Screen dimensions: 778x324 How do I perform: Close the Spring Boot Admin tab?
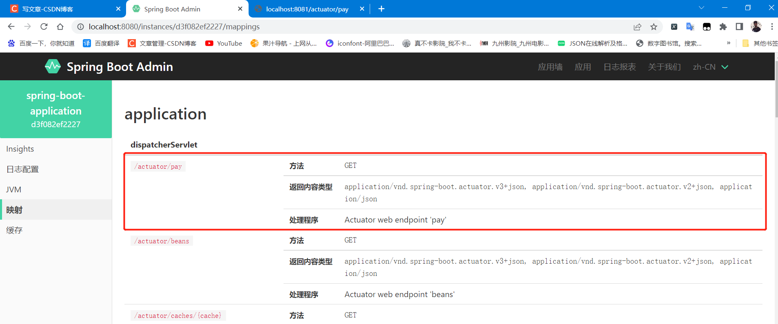point(240,9)
